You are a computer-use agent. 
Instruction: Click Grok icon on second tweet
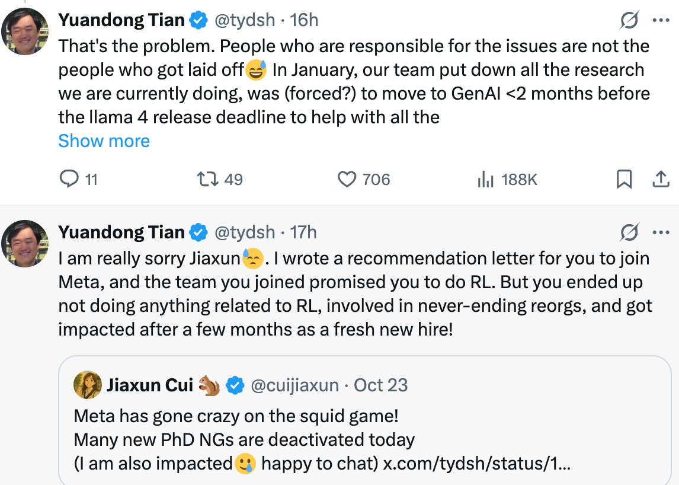(629, 233)
